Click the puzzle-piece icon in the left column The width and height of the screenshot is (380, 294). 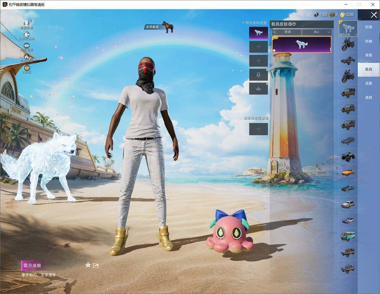(x=27, y=35)
